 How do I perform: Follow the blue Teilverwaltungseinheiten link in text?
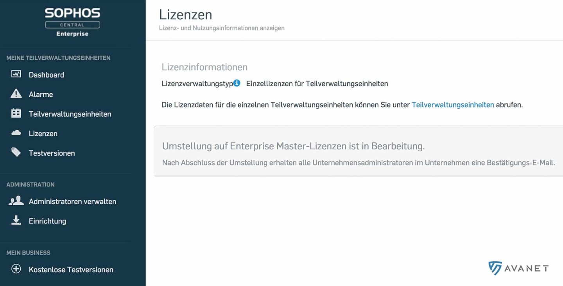453,105
